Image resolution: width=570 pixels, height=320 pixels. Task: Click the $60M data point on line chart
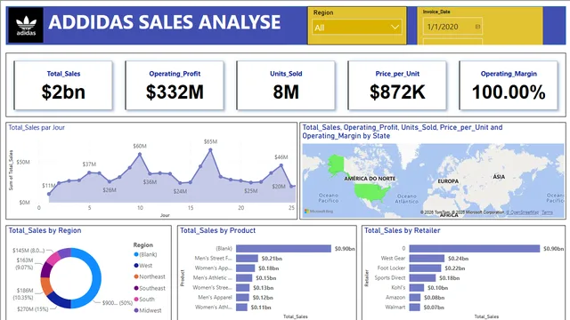(x=140, y=154)
